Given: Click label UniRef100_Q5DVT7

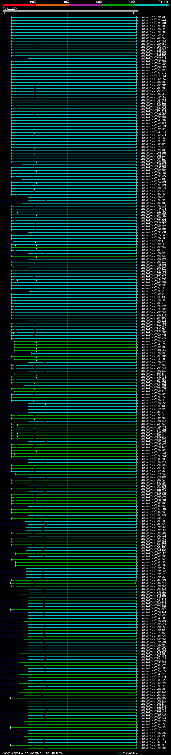Looking at the screenshot, I should [153, 73].
